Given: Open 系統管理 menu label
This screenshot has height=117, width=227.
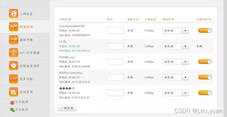Looking at the screenshot, I should [26, 92].
